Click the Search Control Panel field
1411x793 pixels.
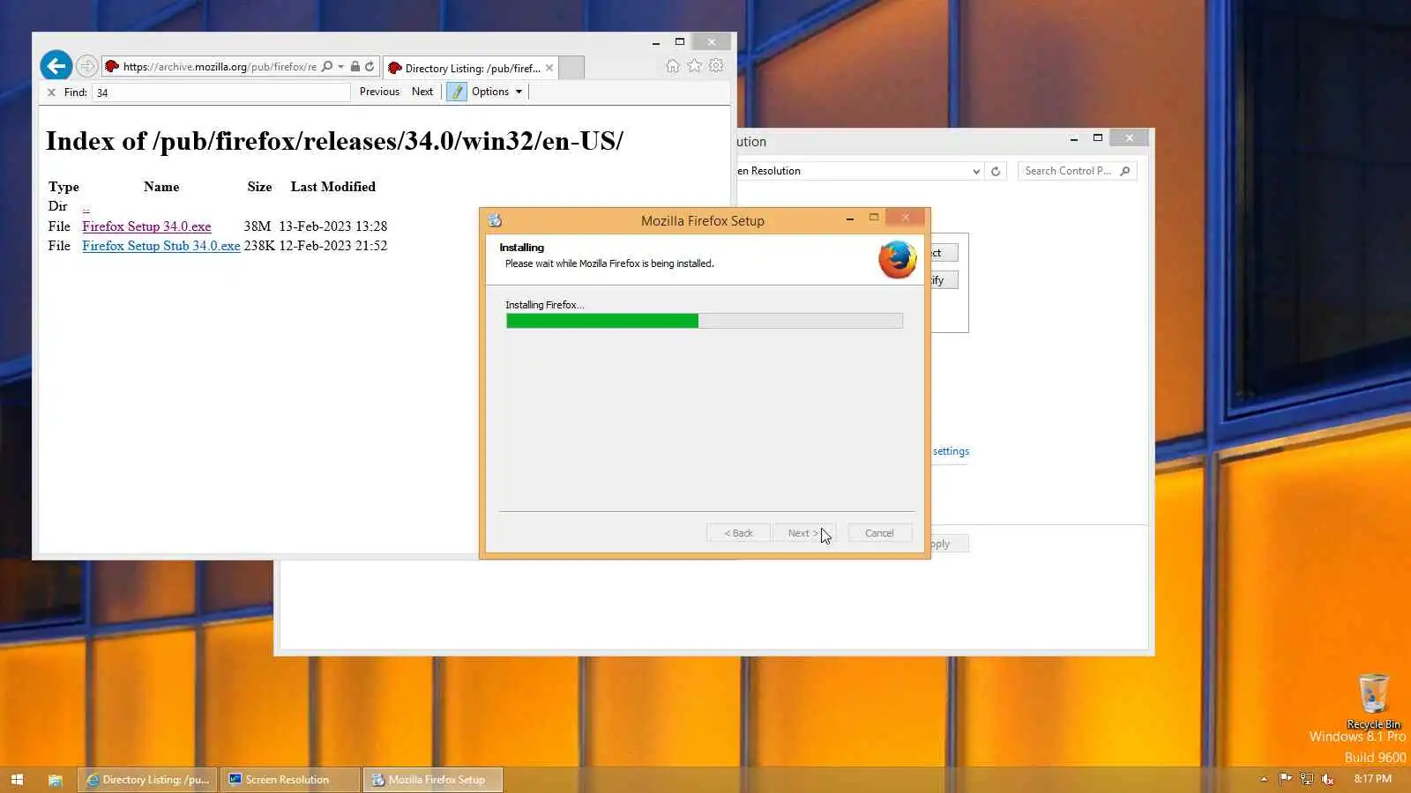pyautogui.click(x=1077, y=171)
